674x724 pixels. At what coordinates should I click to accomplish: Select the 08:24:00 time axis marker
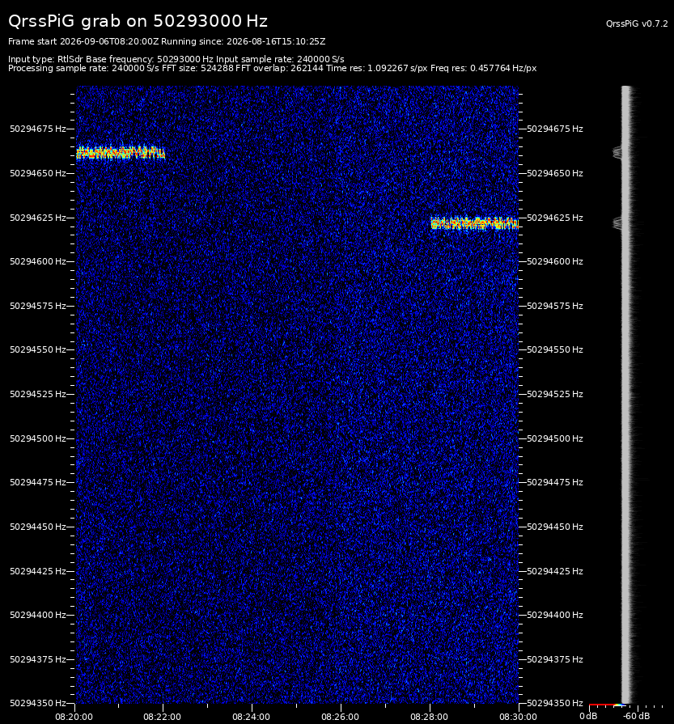coord(252,717)
